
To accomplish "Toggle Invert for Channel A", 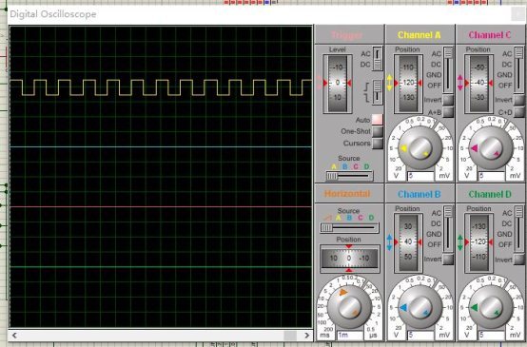I will click(448, 100).
